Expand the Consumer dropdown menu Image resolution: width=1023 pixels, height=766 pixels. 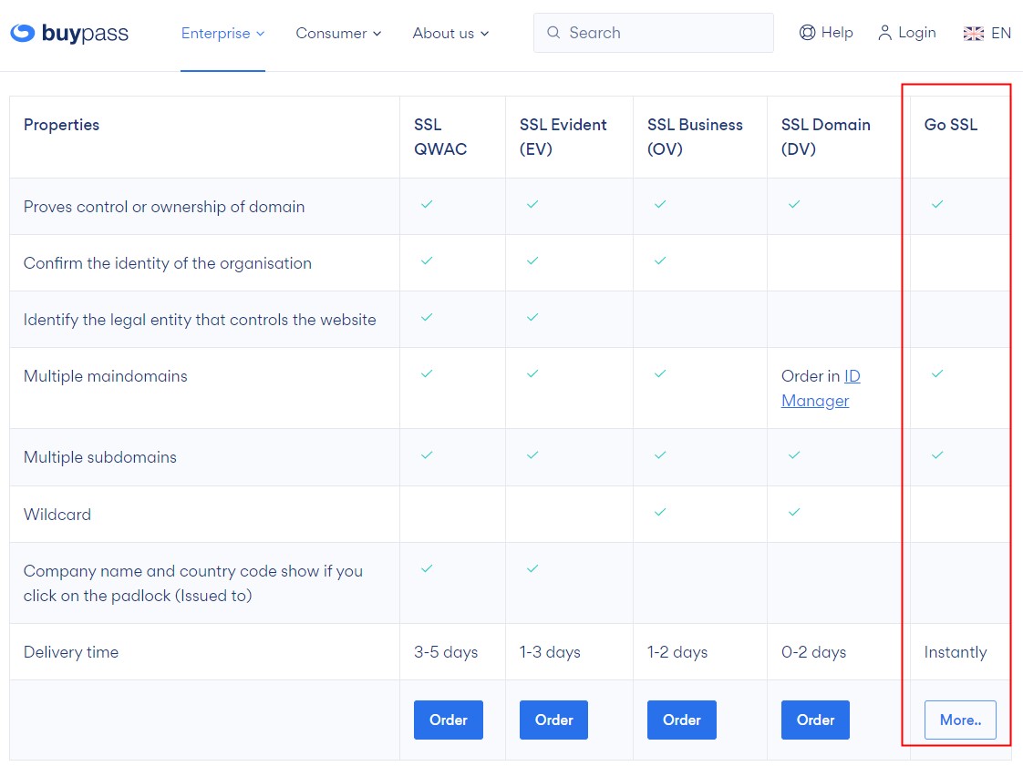tap(338, 34)
